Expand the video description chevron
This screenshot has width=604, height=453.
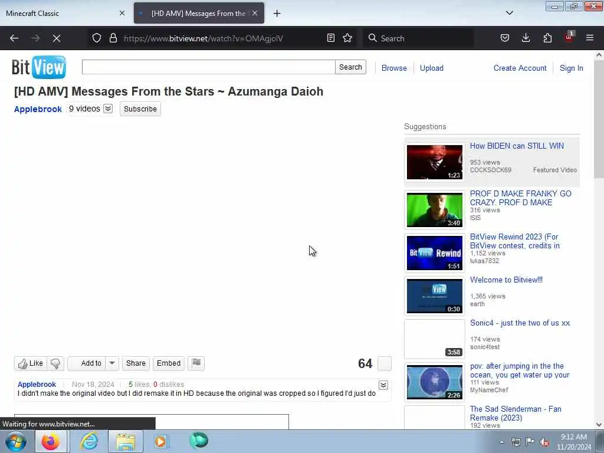click(x=383, y=385)
